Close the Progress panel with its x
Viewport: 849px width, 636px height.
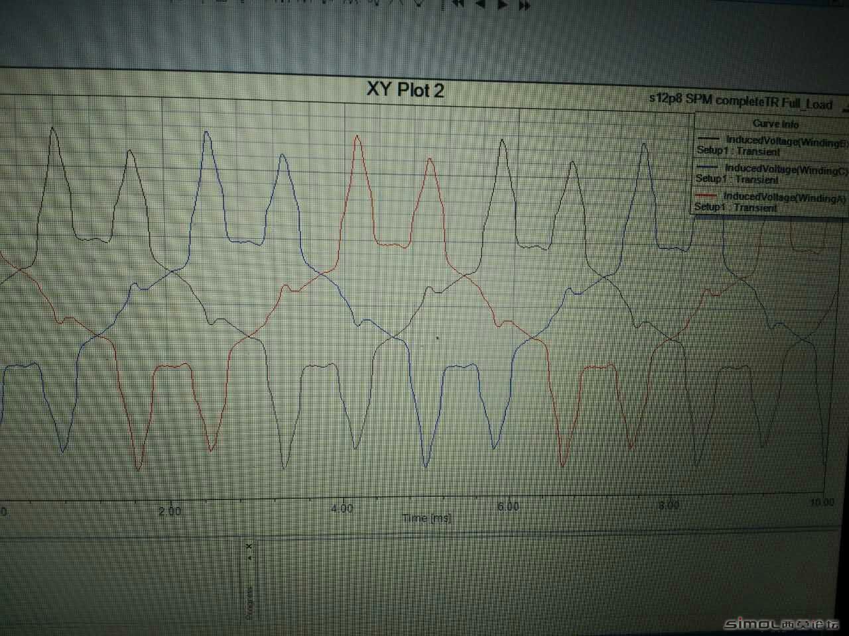(249, 547)
